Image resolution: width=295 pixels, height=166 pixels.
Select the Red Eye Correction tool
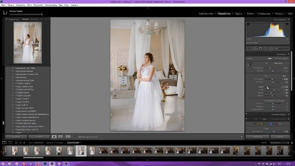pos(260,48)
